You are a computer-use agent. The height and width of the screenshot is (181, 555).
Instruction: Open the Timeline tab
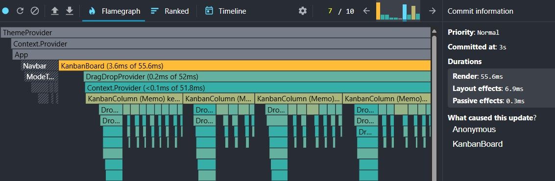pyautogui.click(x=225, y=11)
